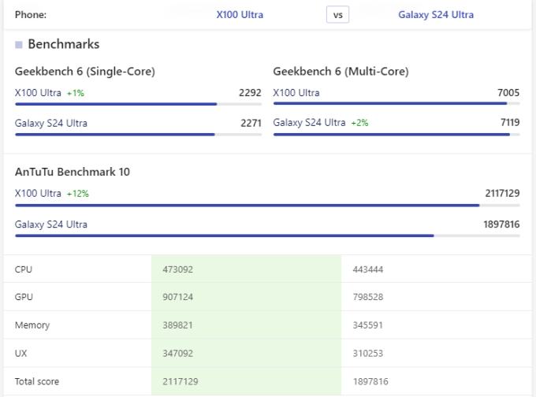
Task: Click the Benchmarks section heading
Action: coord(64,44)
